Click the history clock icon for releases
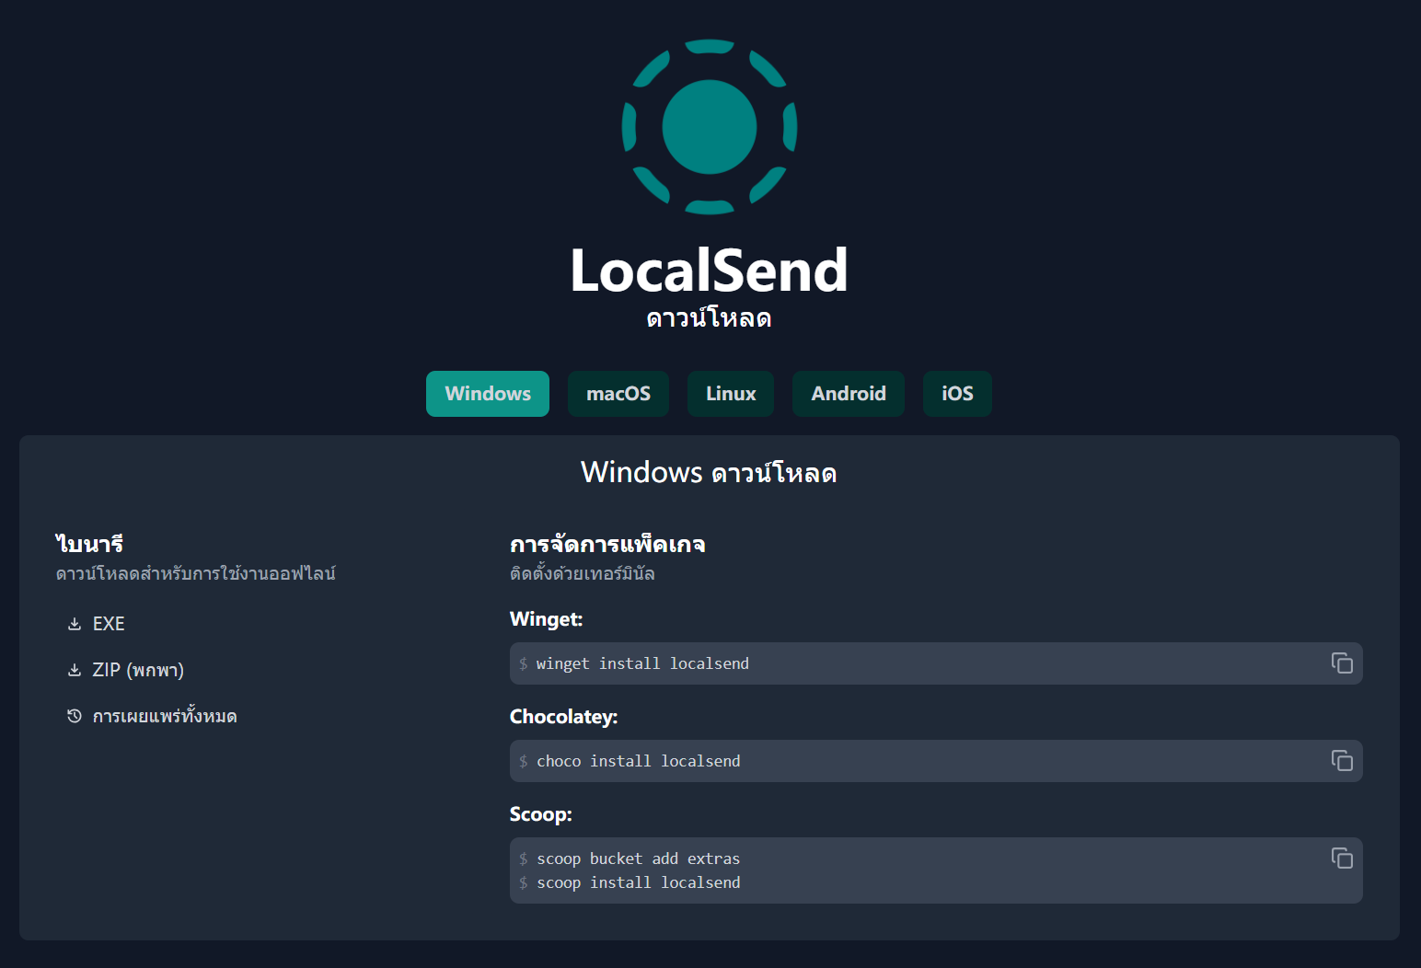Screen dimensions: 1421x968 pos(75,716)
